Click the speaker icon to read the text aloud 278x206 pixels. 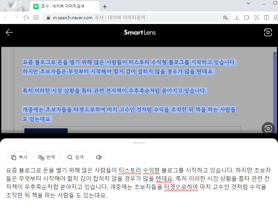98,157
